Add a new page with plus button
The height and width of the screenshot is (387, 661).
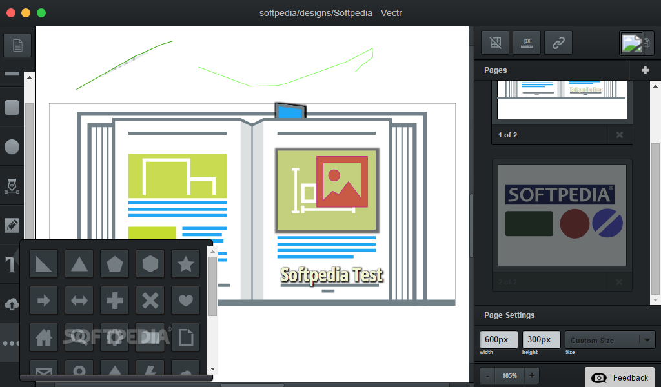645,70
